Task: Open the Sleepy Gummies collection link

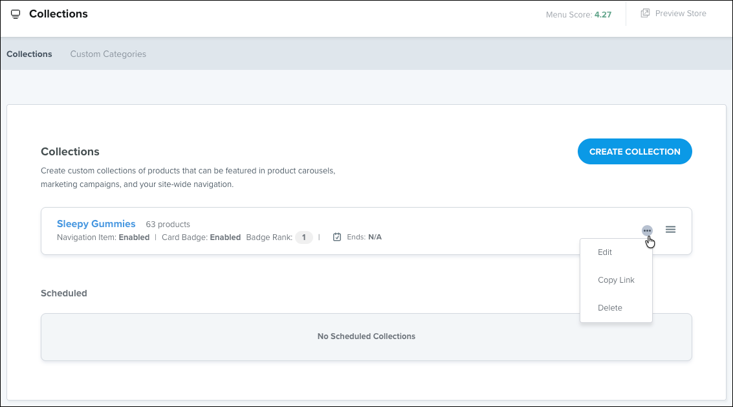Action: pyautogui.click(x=96, y=224)
